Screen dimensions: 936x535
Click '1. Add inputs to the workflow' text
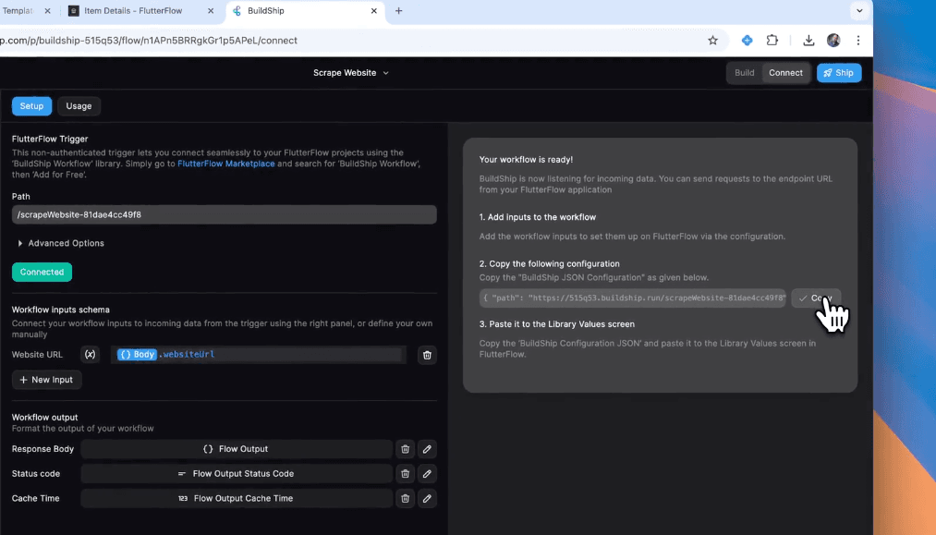click(x=537, y=217)
